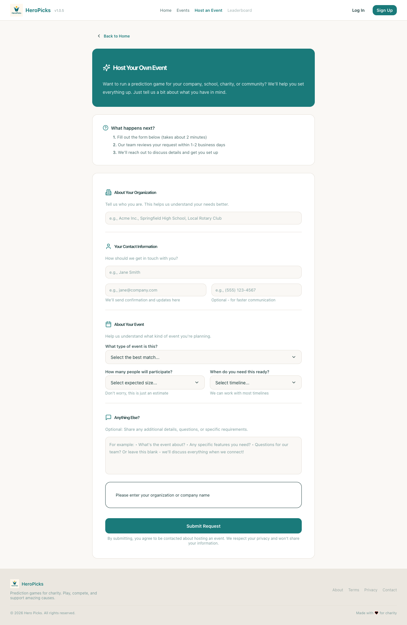Click the building icon for Organization section
Viewport: 407px width, 625px height.
108,192
